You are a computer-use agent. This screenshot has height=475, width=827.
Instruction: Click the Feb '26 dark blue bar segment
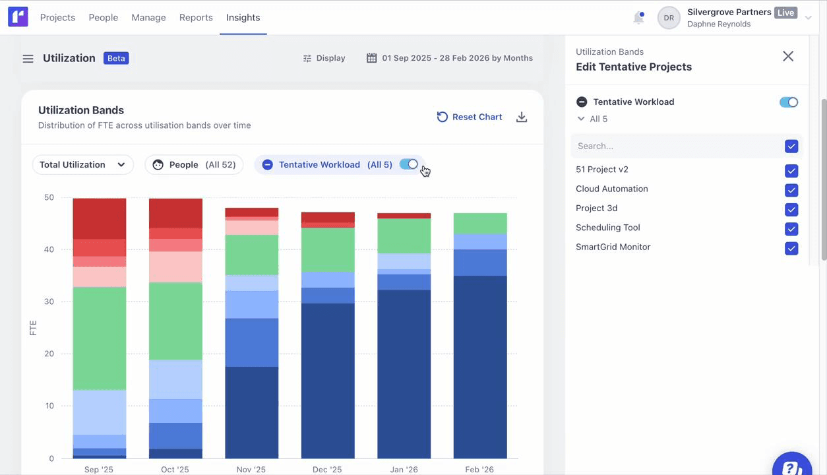coord(480,367)
